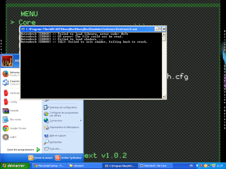
Task: Click the 'Failed to load library' error line
Action: (x=74, y=34)
